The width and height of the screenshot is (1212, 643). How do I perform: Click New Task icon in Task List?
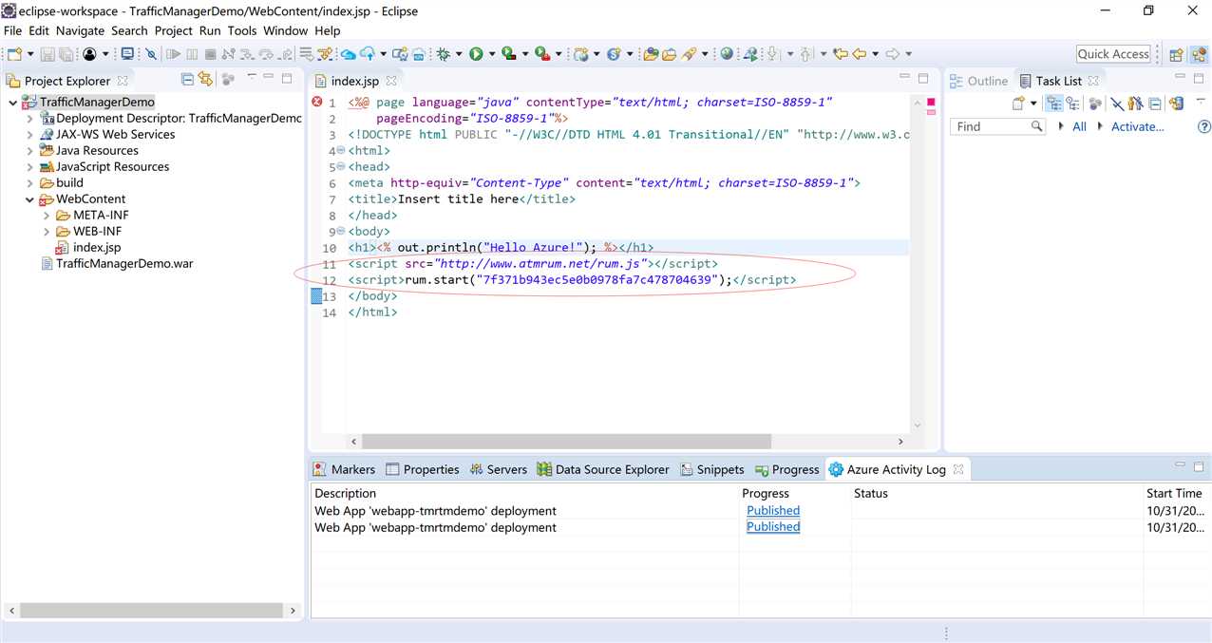(x=1016, y=104)
